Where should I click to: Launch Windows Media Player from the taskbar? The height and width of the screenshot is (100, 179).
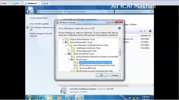(x=59, y=98)
